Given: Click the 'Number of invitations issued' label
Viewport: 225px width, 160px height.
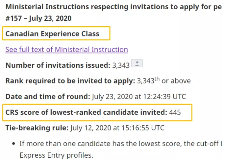Looking at the screenshot, I should click(58, 65).
